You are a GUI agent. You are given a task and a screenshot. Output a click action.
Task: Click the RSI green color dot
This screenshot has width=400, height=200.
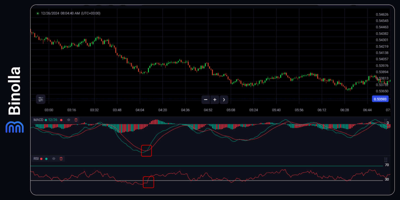pyautogui.click(x=46, y=159)
